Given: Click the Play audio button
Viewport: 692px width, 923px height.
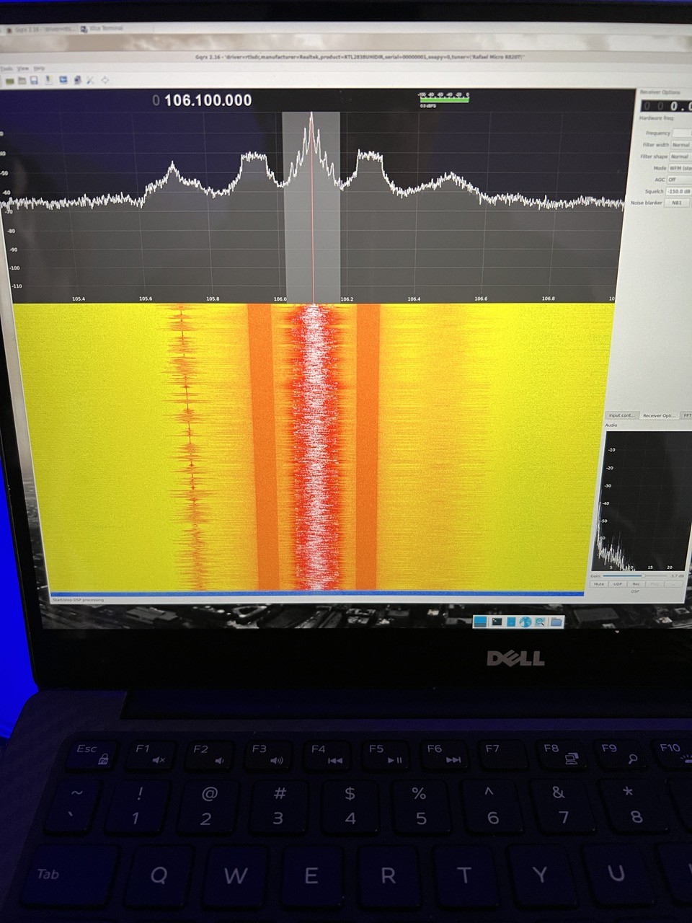Looking at the screenshot, I should (x=655, y=584).
